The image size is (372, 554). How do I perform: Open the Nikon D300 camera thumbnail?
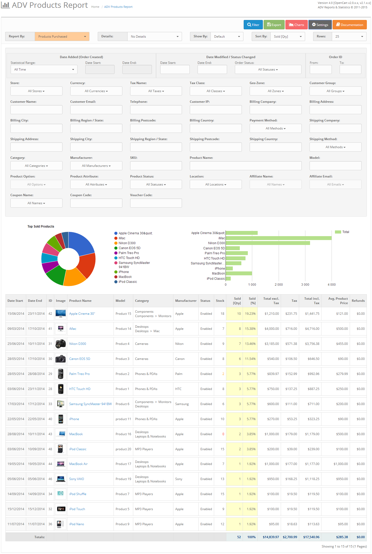61,344
